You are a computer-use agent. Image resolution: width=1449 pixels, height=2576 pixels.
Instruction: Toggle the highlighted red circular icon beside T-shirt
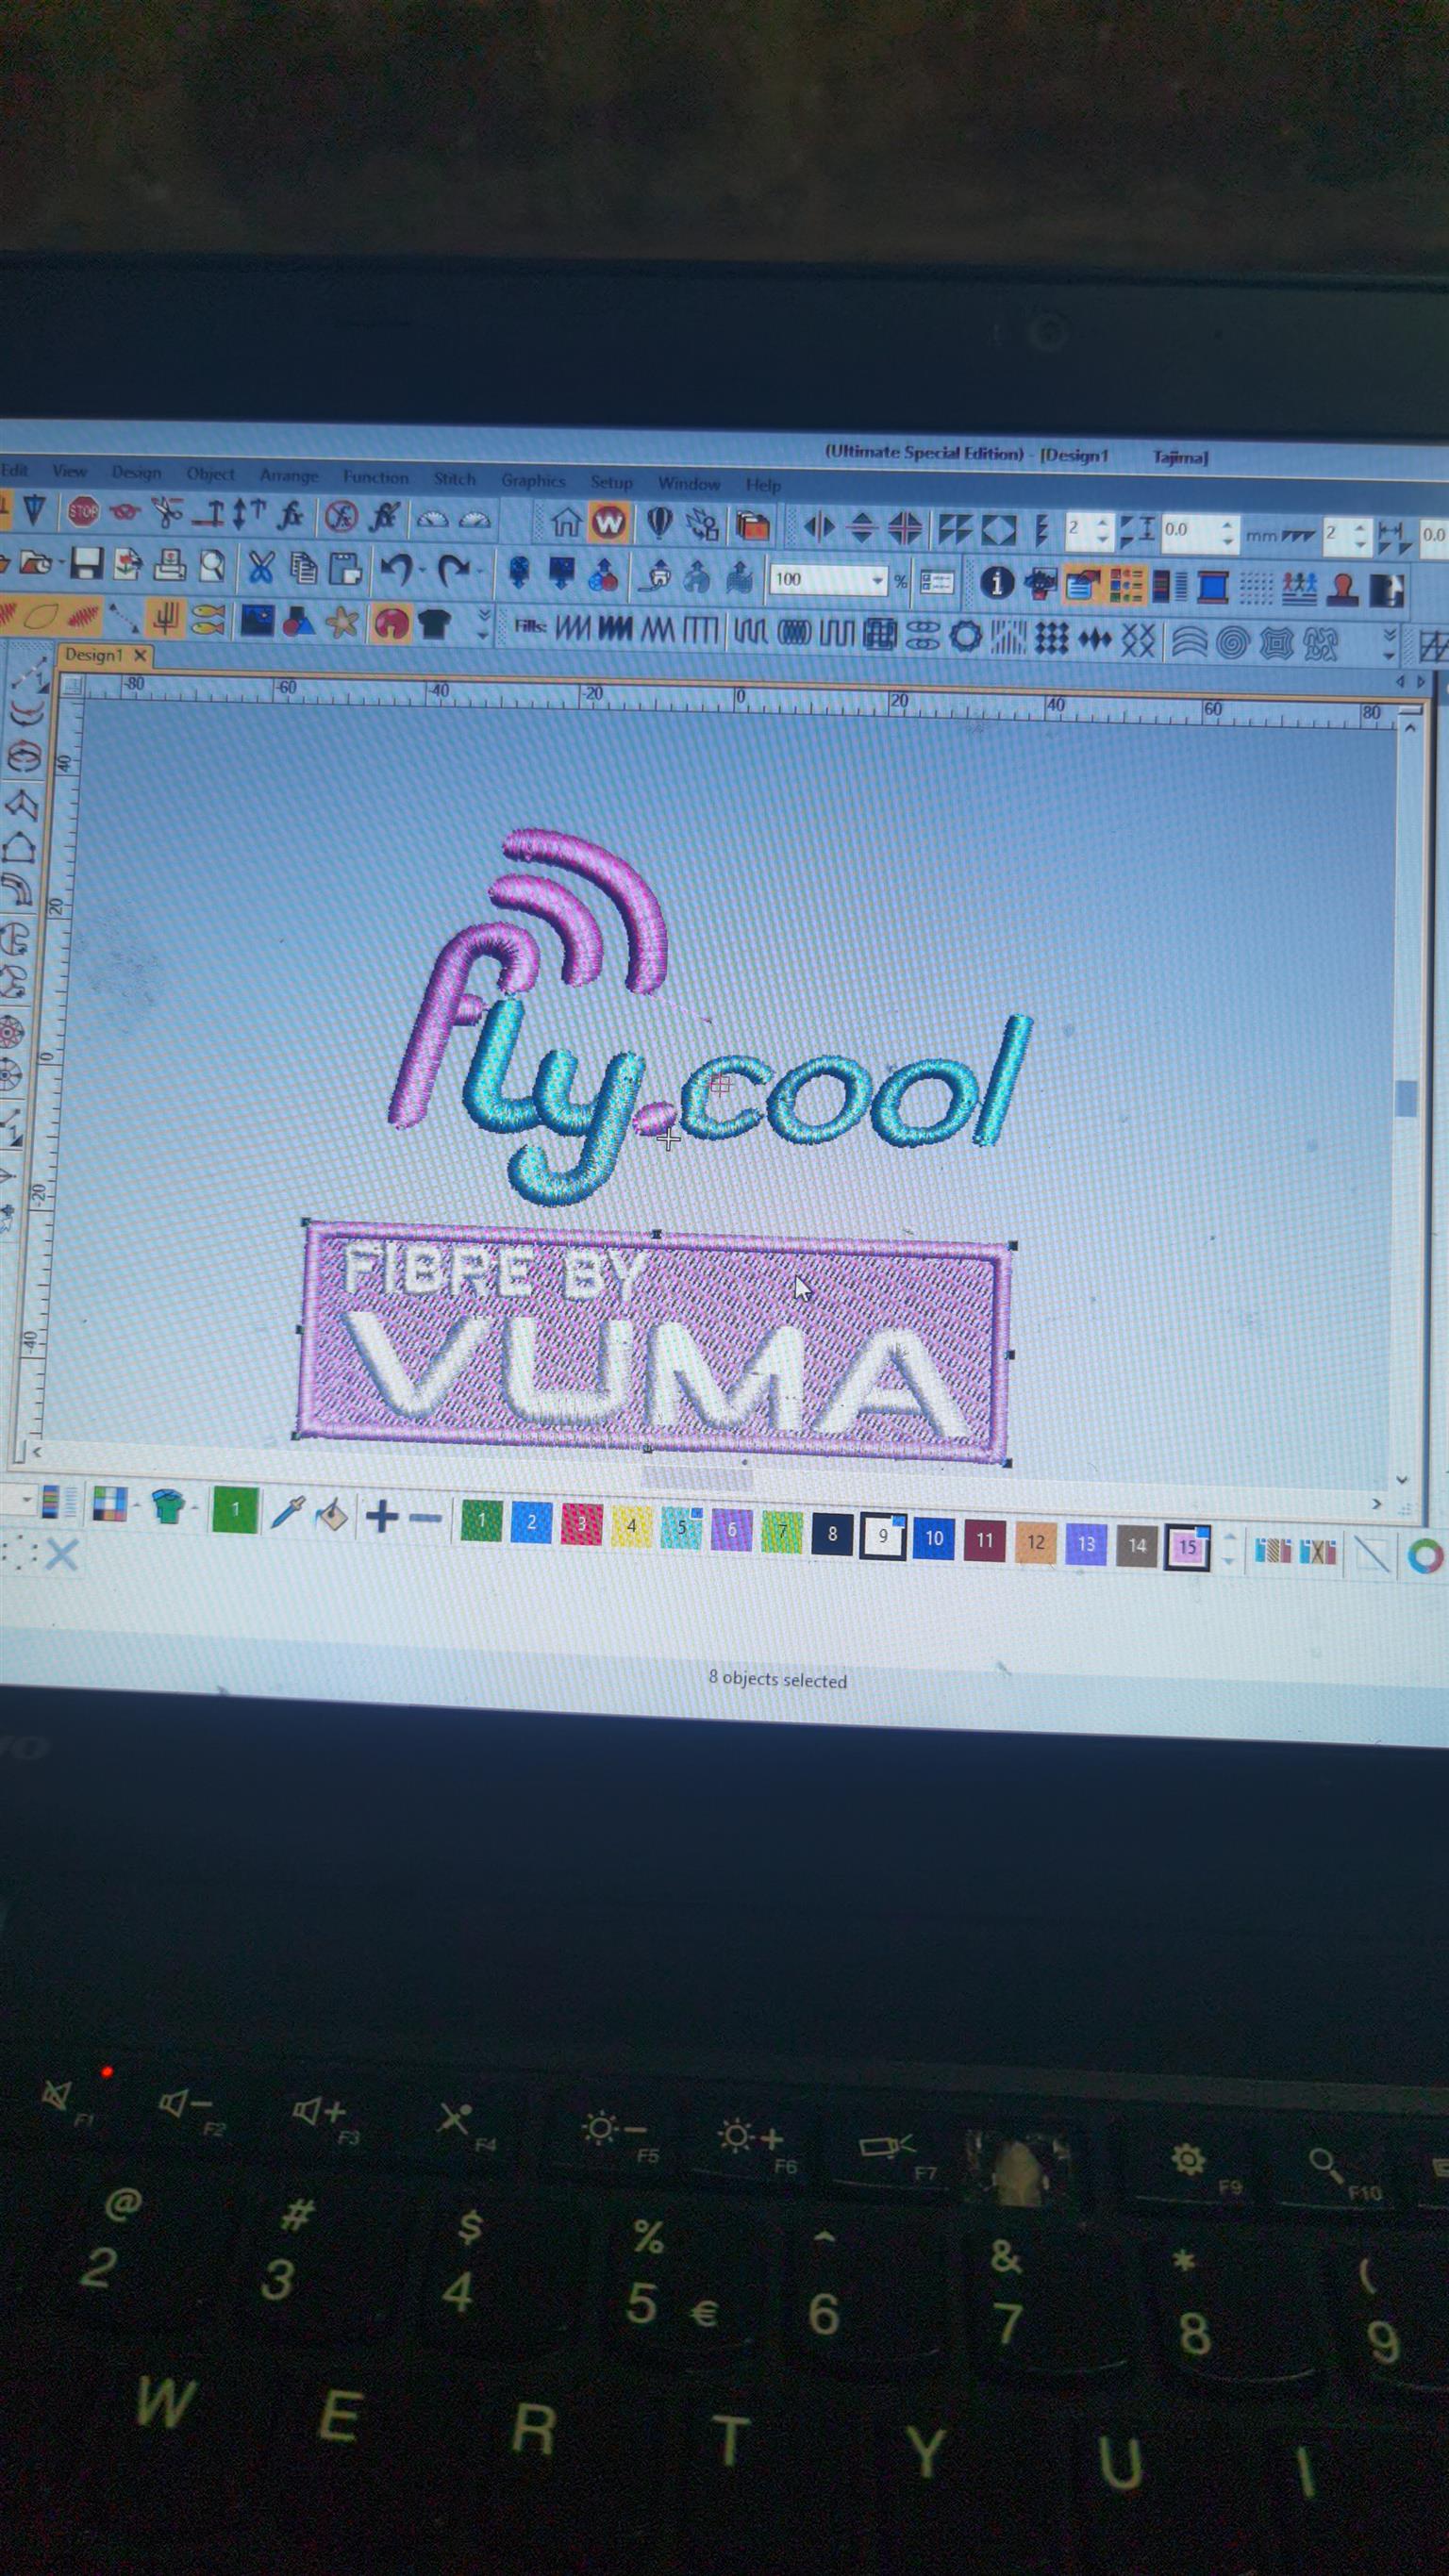pyautogui.click(x=391, y=624)
